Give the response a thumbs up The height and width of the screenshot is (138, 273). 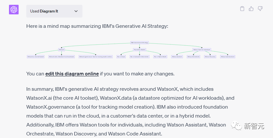pos(252,9)
